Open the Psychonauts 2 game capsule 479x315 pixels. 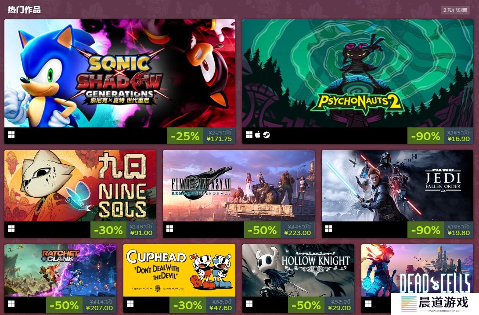[358, 73]
